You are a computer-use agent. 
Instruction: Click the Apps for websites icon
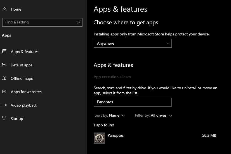click(4, 92)
